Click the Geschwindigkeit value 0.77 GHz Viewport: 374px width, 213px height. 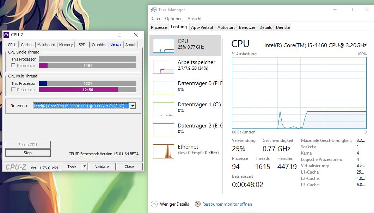(x=276, y=149)
